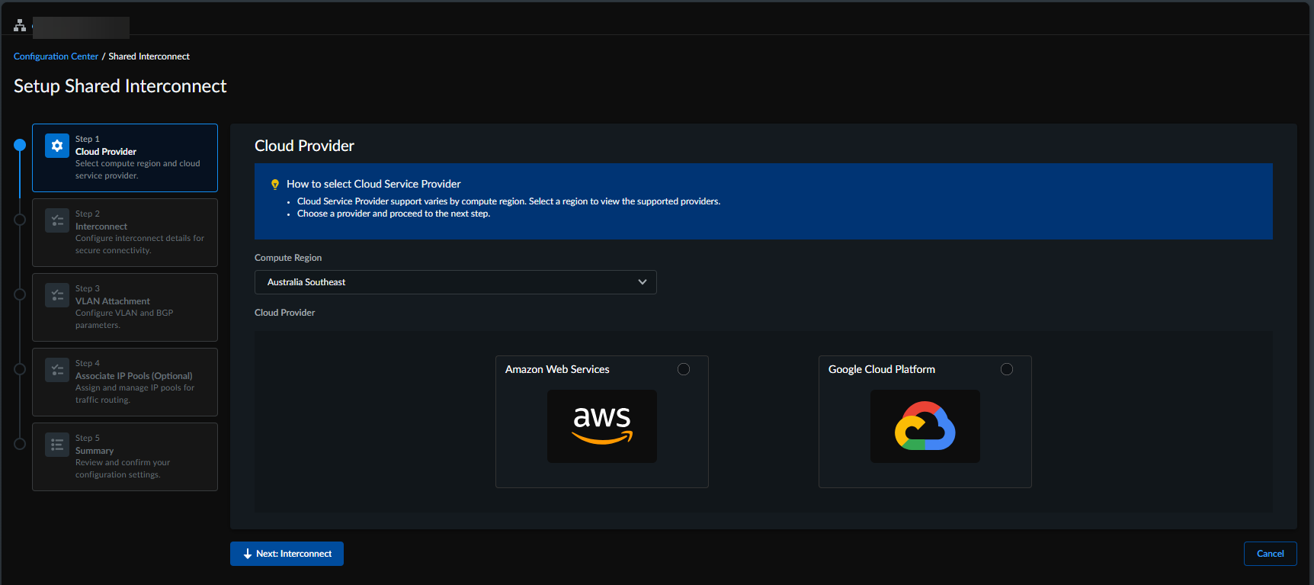The width and height of the screenshot is (1314, 585).
Task: Go to Step 5 Summary
Action: pos(125,457)
